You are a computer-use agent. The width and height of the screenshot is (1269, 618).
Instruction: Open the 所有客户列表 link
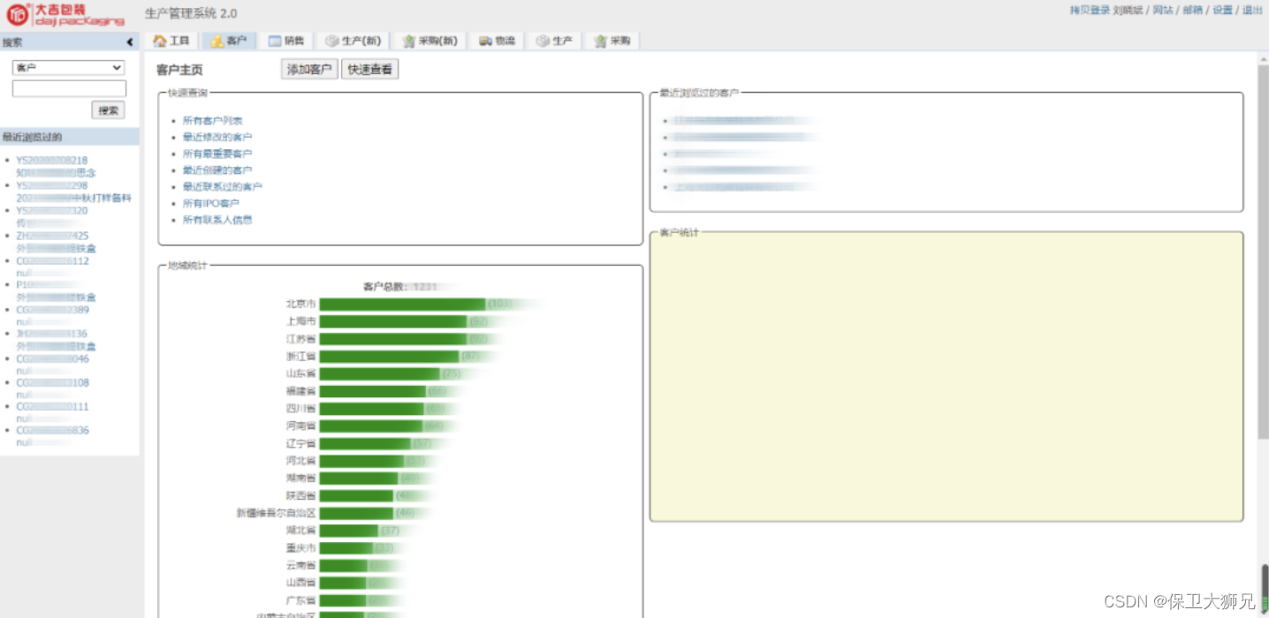(212, 120)
